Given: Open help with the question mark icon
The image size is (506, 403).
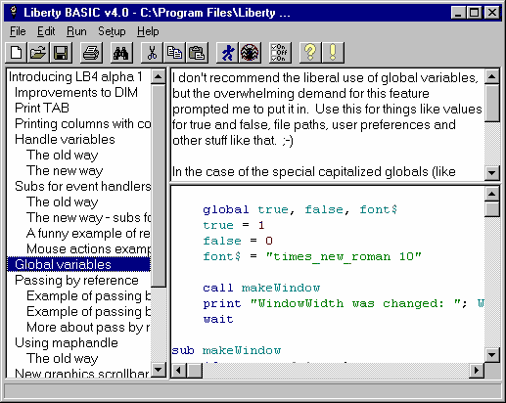Looking at the screenshot, I should click(x=310, y=52).
